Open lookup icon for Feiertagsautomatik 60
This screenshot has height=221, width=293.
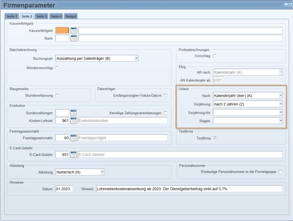[x=74, y=138]
